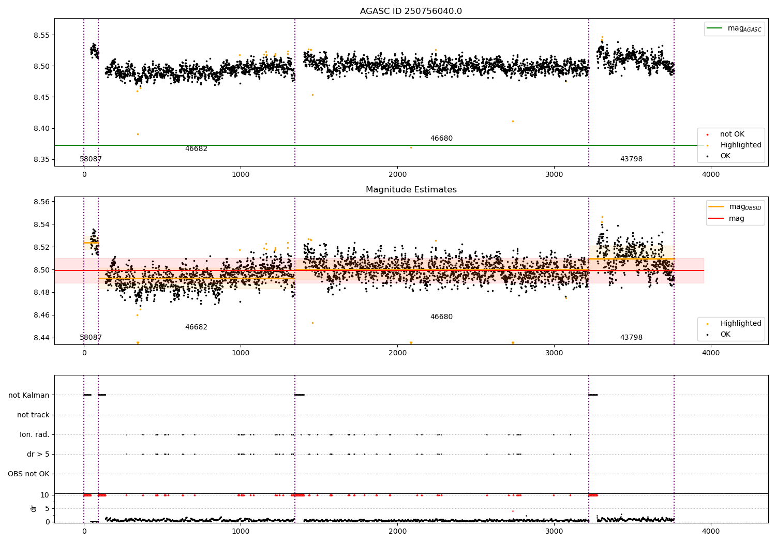Click the "Ion. rad." row label
The height and width of the screenshot is (543, 776).
tap(35, 435)
